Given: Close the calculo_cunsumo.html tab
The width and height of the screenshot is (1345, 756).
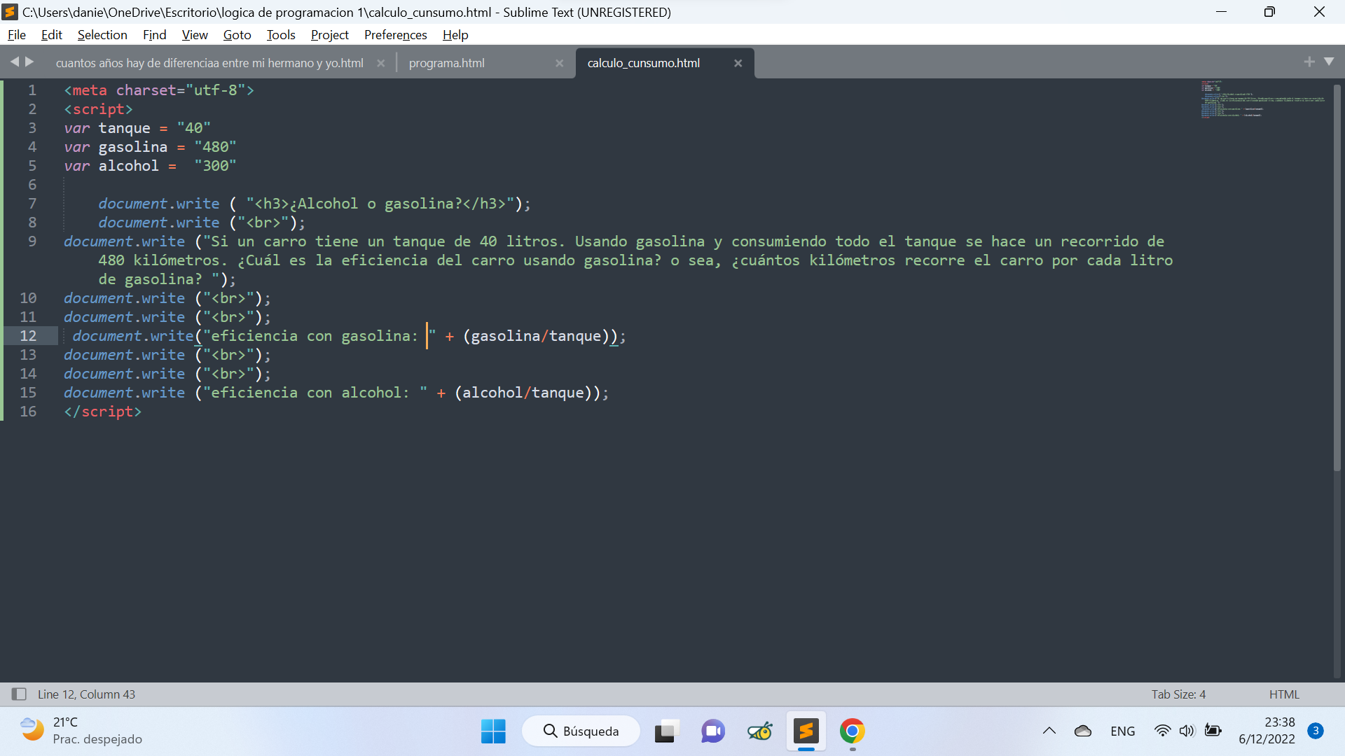Looking at the screenshot, I should click(738, 63).
